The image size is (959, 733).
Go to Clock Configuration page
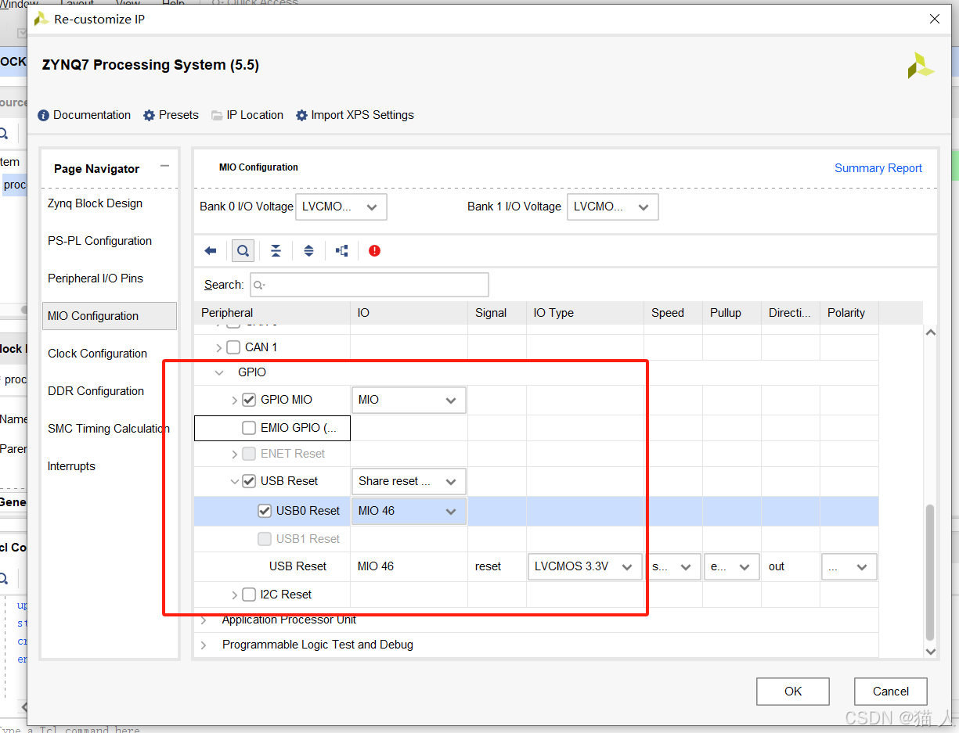point(97,354)
